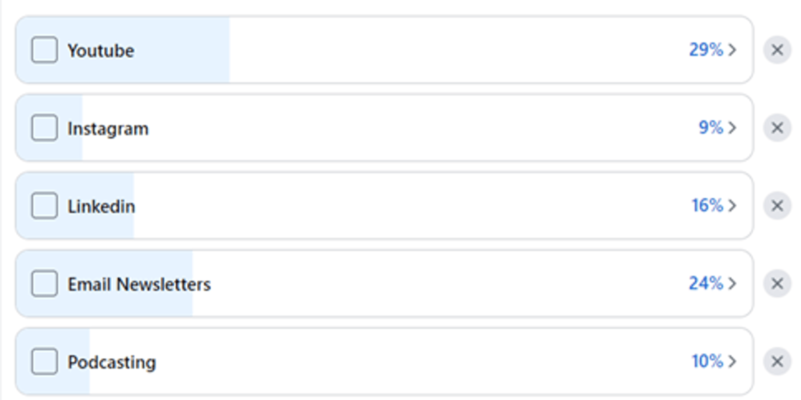The image size is (801, 400).
Task: Click the 24% Email Newsletters percentage
Action: point(706,283)
